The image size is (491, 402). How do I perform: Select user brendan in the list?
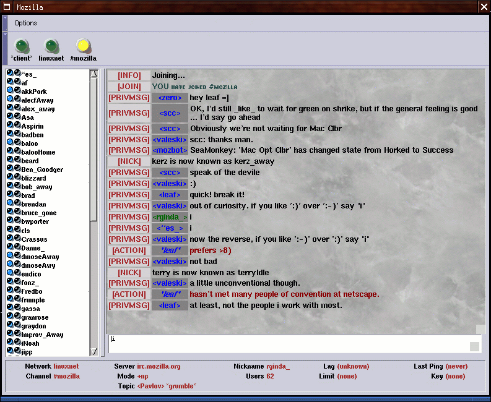(33, 204)
